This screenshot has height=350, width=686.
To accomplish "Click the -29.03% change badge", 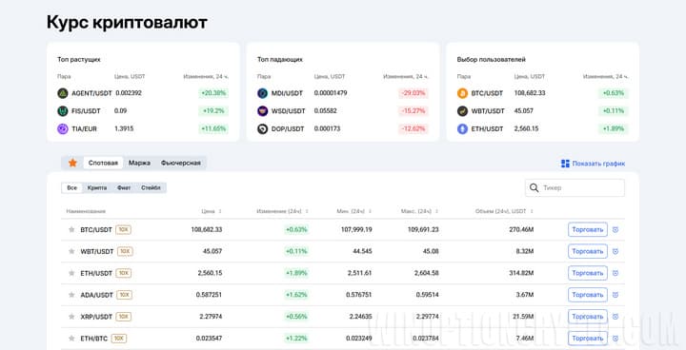I will [414, 93].
